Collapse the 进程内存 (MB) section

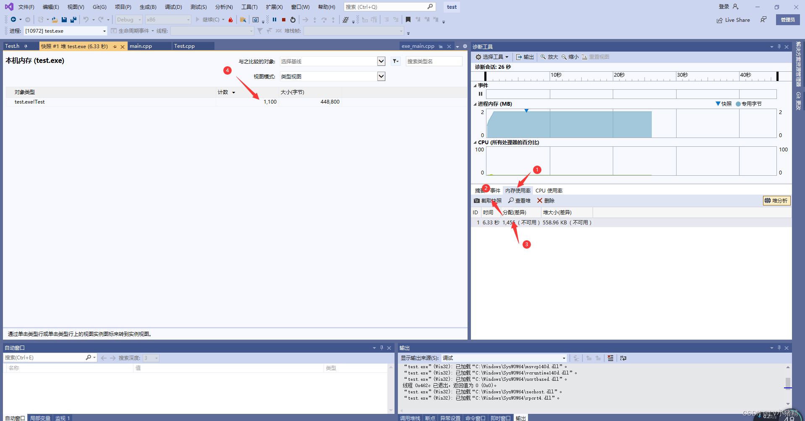[475, 104]
